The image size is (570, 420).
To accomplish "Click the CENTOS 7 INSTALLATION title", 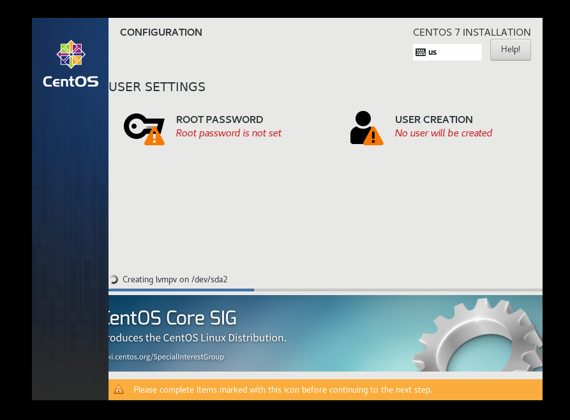I will 472,33.
